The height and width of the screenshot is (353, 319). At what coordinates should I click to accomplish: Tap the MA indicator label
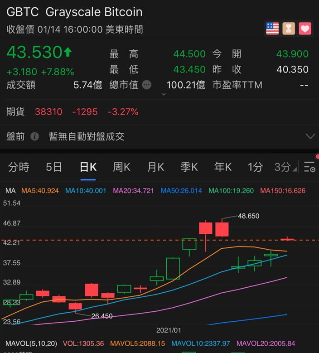10,191
